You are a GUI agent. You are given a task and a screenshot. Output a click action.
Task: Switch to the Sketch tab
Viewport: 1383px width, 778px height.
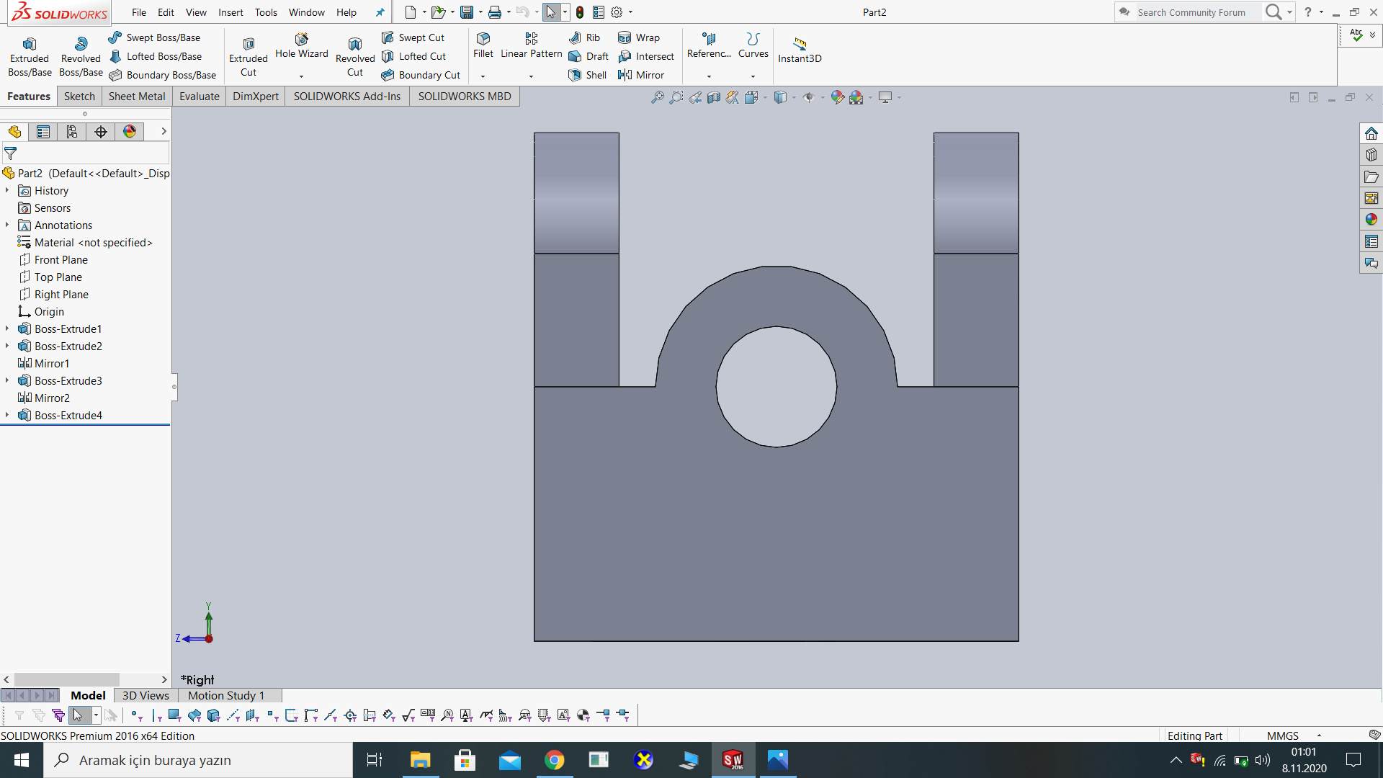pos(79,97)
